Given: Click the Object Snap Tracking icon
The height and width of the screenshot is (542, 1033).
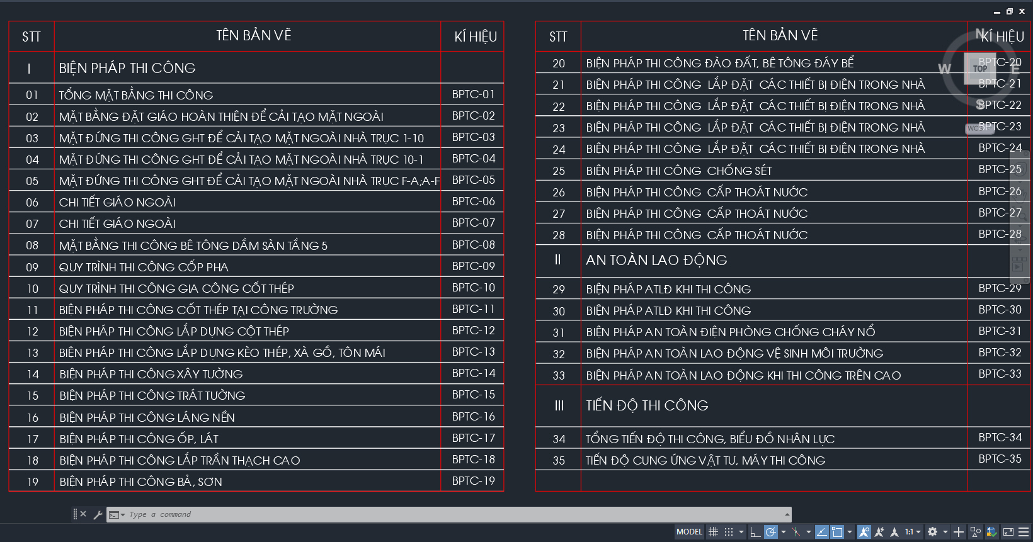Looking at the screenshot, I should coord(822,532).
